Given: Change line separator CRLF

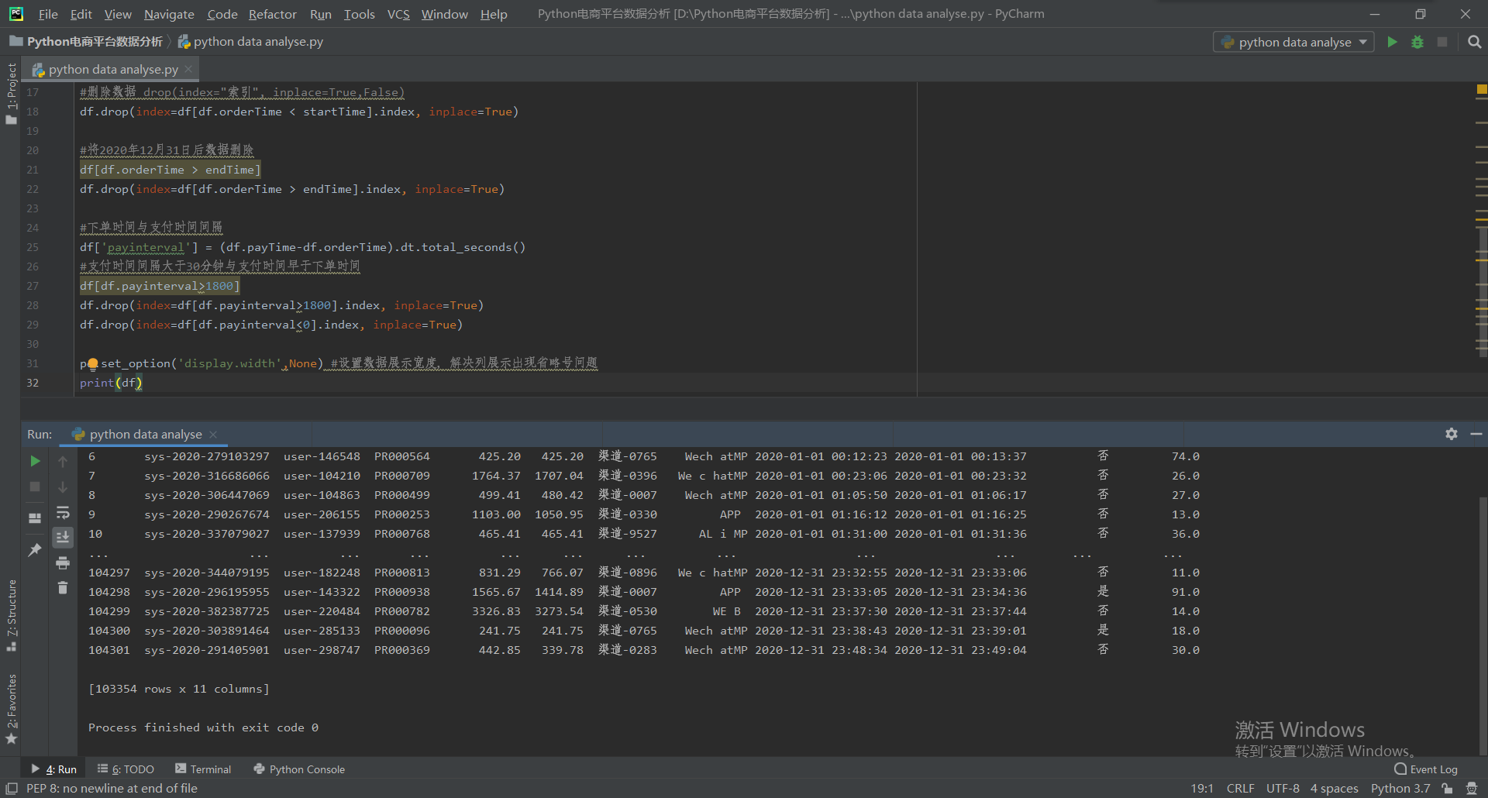Looking at the screenshot, I should coord(1240,788).
